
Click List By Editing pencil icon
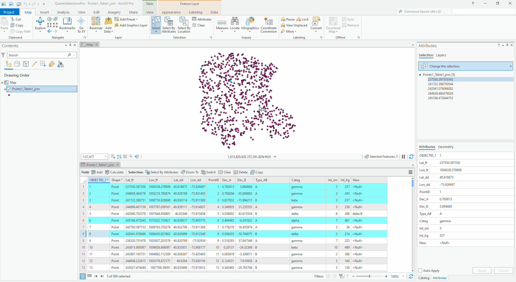(x=34, y=64)
